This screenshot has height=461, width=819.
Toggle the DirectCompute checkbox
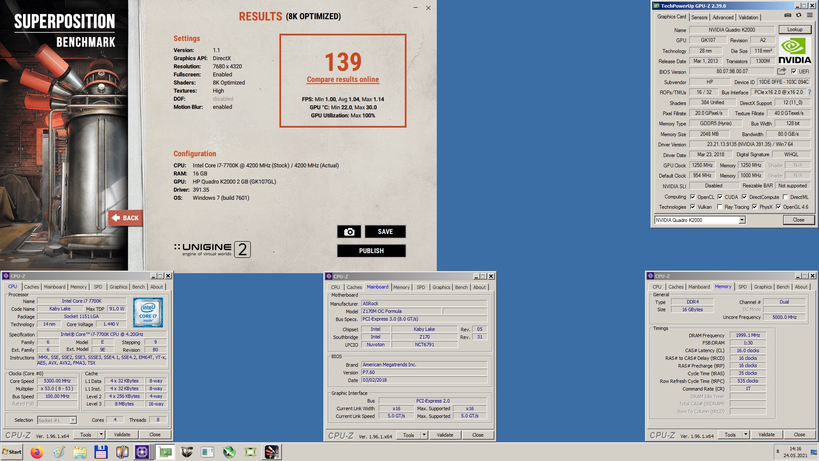coord(744,197)
